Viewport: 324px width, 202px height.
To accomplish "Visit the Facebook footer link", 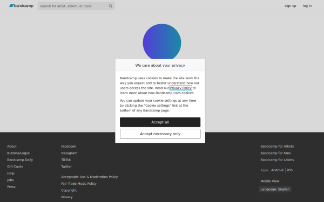I will point(69,147).
